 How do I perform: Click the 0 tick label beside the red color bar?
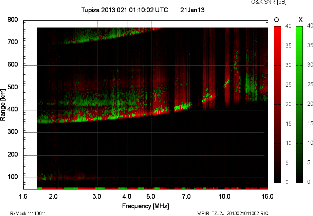point(287,182)
